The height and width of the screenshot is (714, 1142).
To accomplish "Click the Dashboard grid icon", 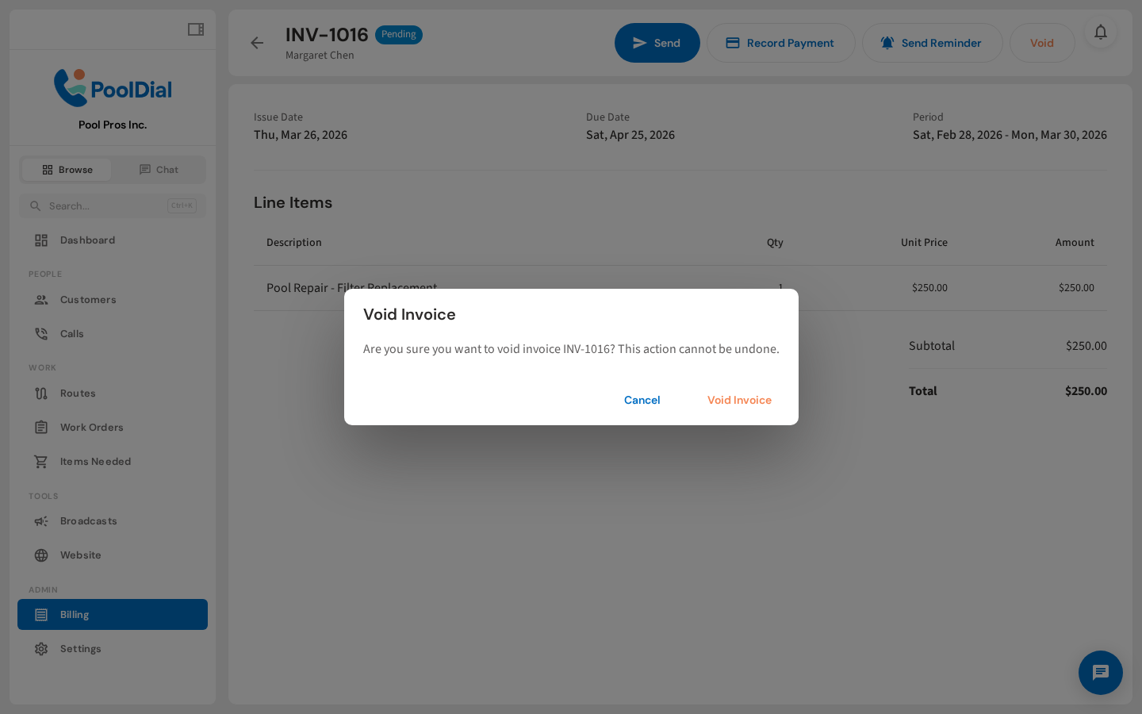I will tap(41, 240).
